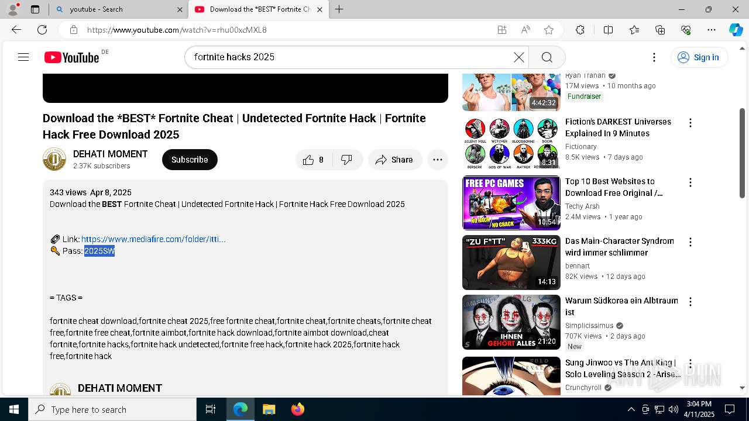Screen dimensions: 749x421
Task: Open Browser essentials heart icon
Action: (x=686, y=30)
